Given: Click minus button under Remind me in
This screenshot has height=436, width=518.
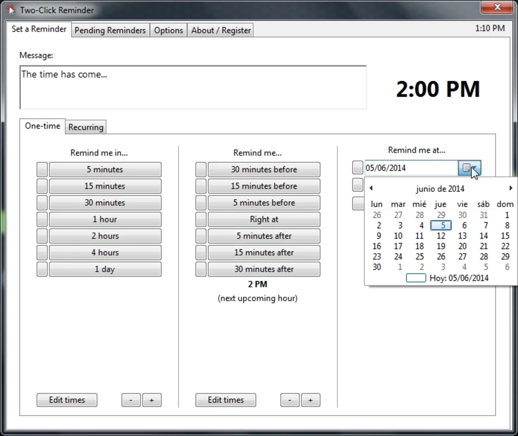Looking at the screenshot, I should (x=131, y=400).
